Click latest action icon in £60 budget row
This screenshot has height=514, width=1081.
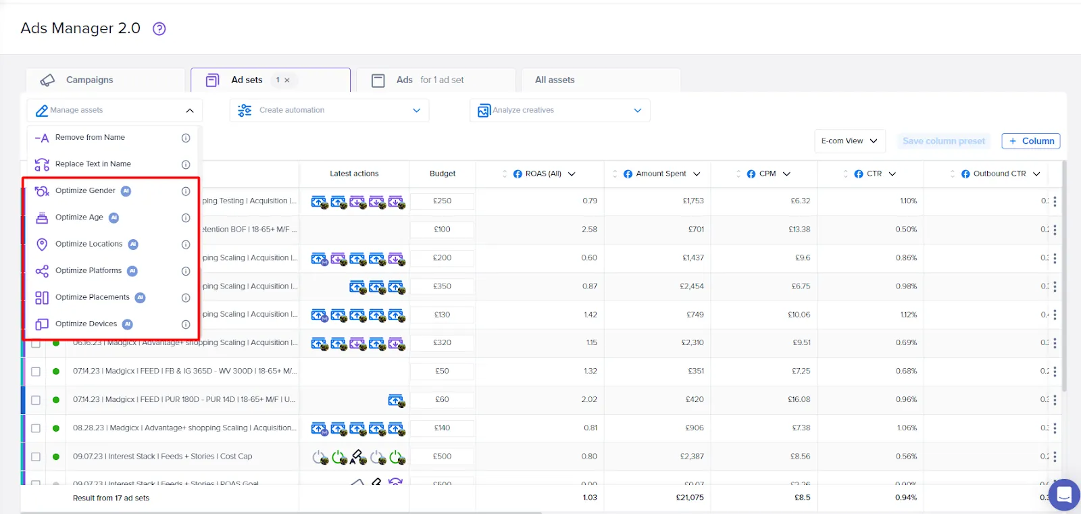click(397, 401)
